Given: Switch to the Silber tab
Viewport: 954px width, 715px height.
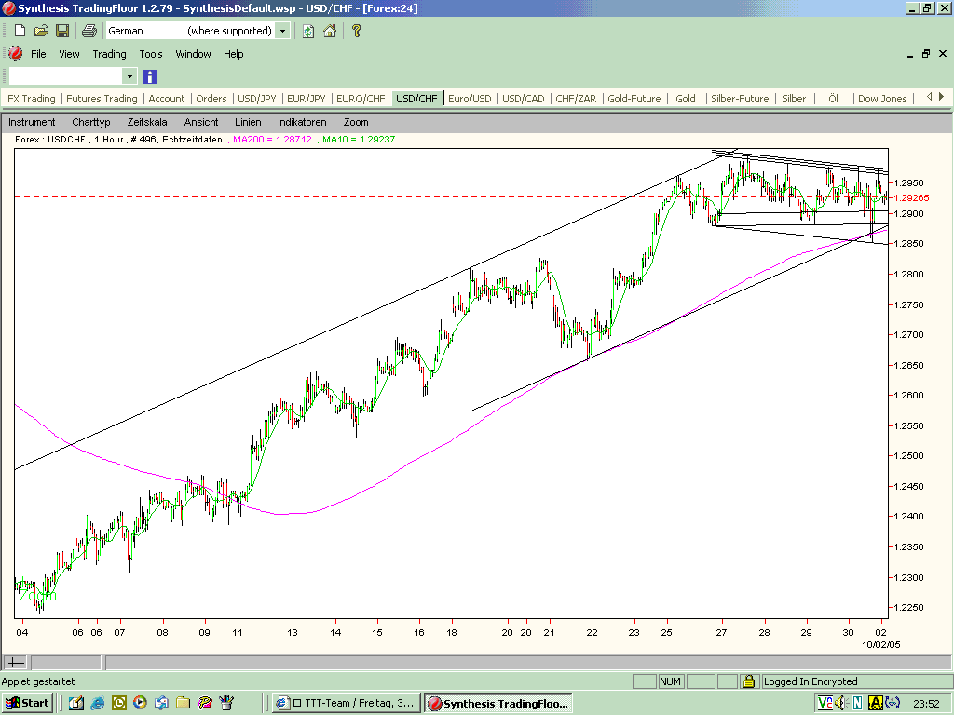Looking at the screenshot, I should click(x=794, y=99).
